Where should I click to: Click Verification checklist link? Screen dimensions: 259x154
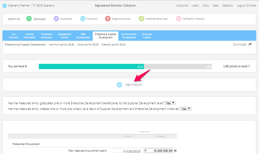[x=193, y=19]
